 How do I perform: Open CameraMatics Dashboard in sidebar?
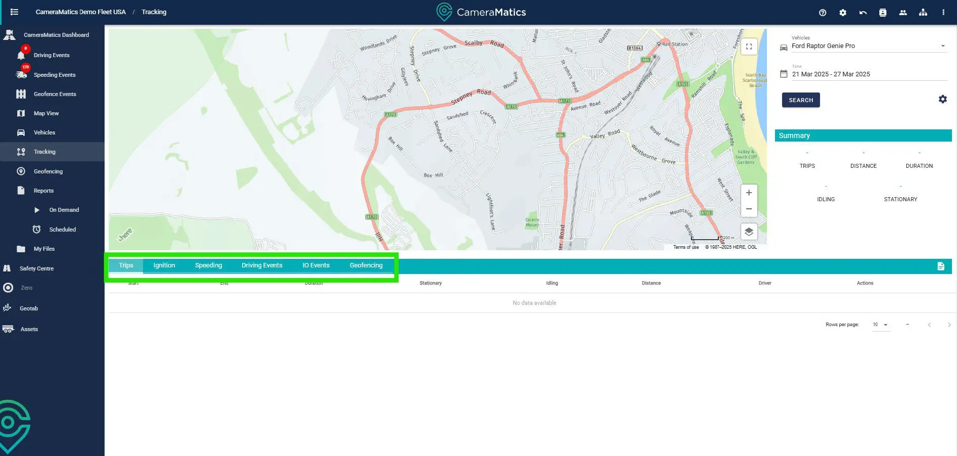click(x=52, y=35)
